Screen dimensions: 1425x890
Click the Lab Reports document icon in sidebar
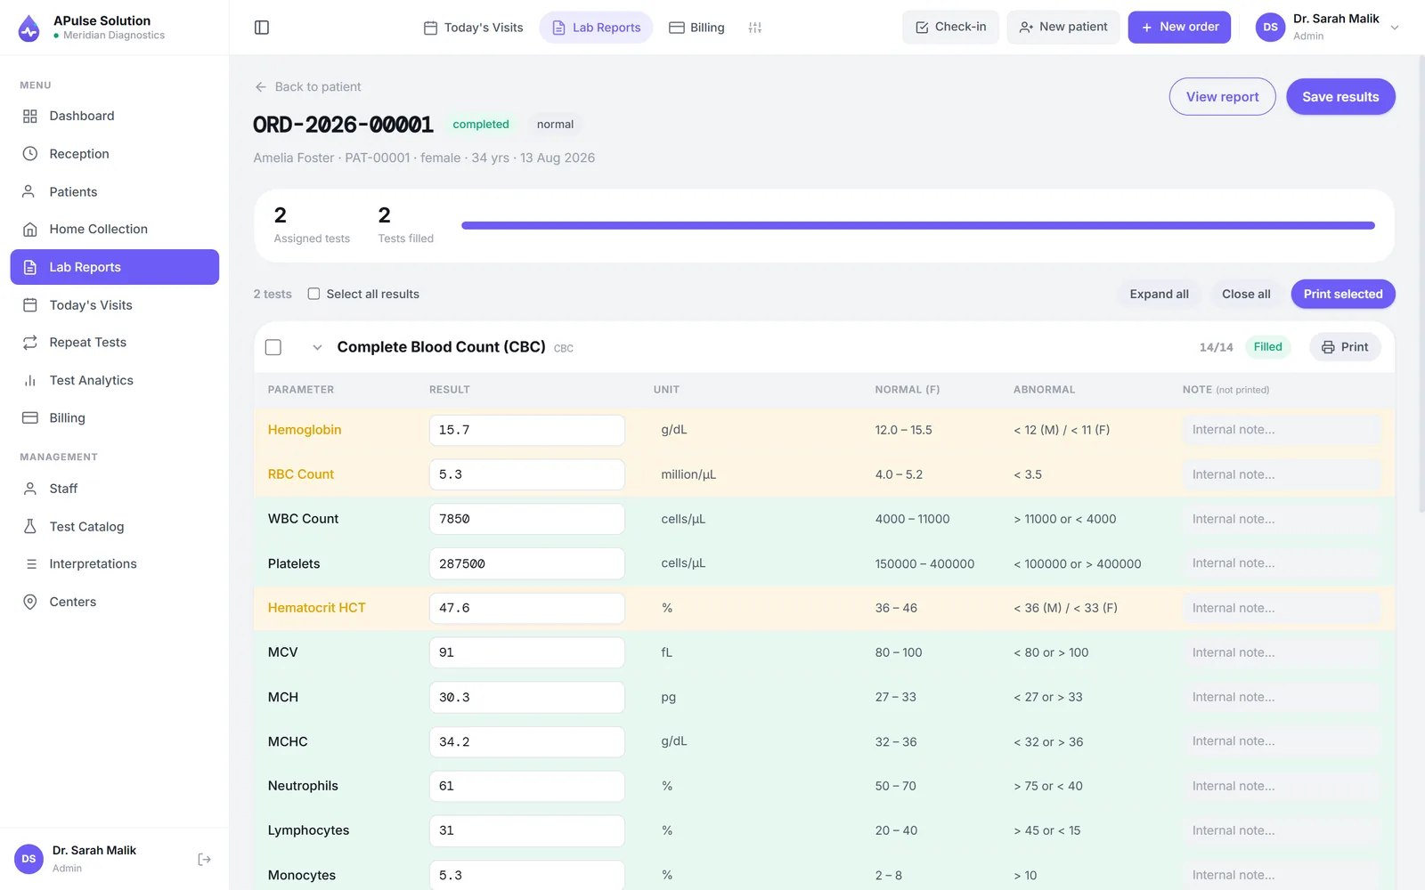tap(30, 267)
